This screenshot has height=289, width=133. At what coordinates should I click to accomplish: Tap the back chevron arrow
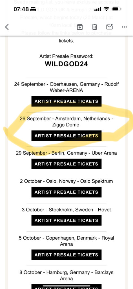tap(7, 27)
